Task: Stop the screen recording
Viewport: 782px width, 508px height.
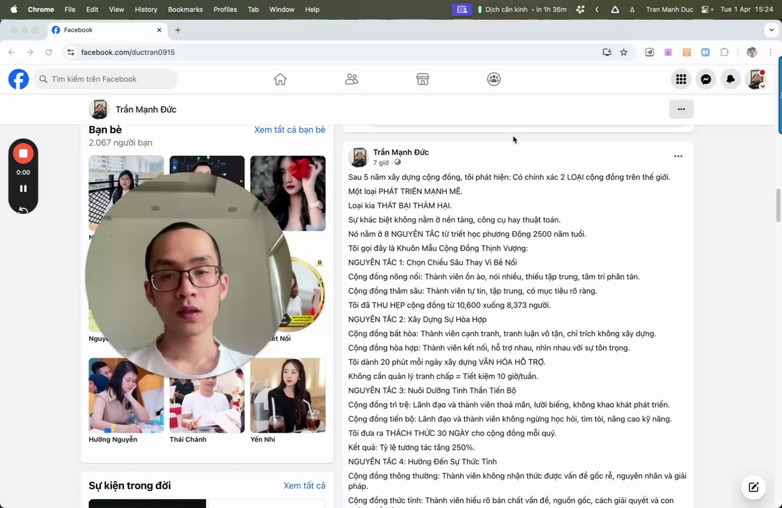Action: 23,153
